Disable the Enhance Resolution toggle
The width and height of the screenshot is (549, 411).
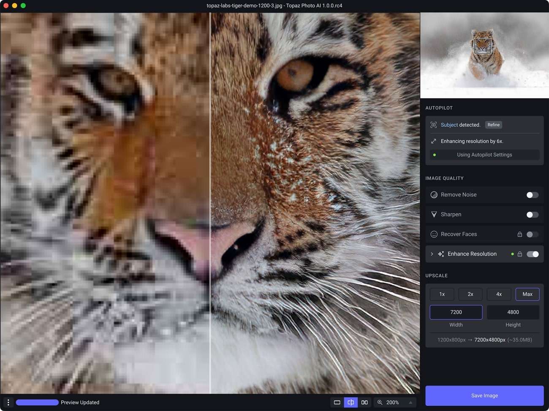533,254
